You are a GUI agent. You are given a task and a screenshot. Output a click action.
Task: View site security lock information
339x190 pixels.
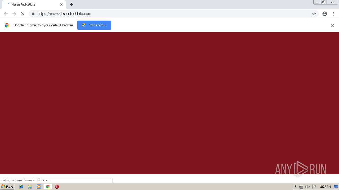(x=33, y=14)
